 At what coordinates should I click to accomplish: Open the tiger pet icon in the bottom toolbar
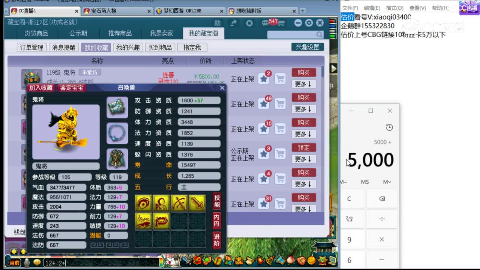pos(238,261)
